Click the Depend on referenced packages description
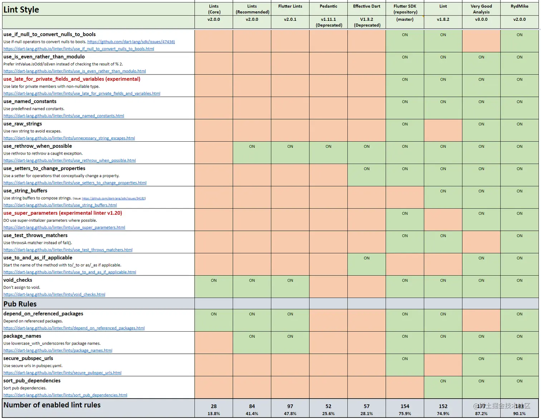Screen dimensions: 541x420 (x=33, y=321)
